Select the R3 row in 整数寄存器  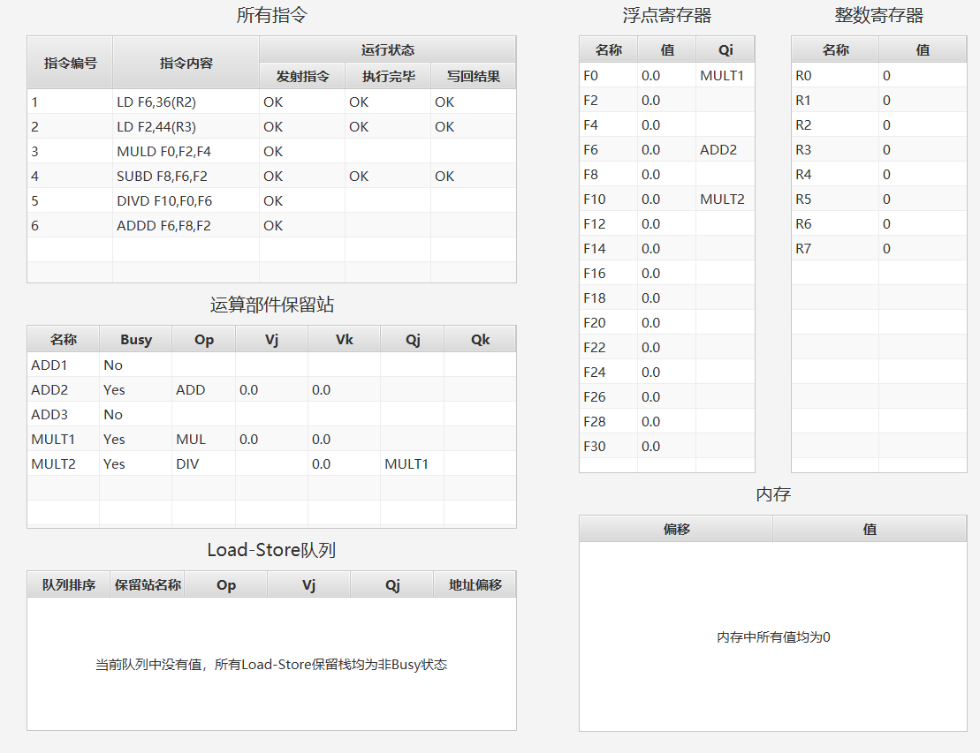806,149
